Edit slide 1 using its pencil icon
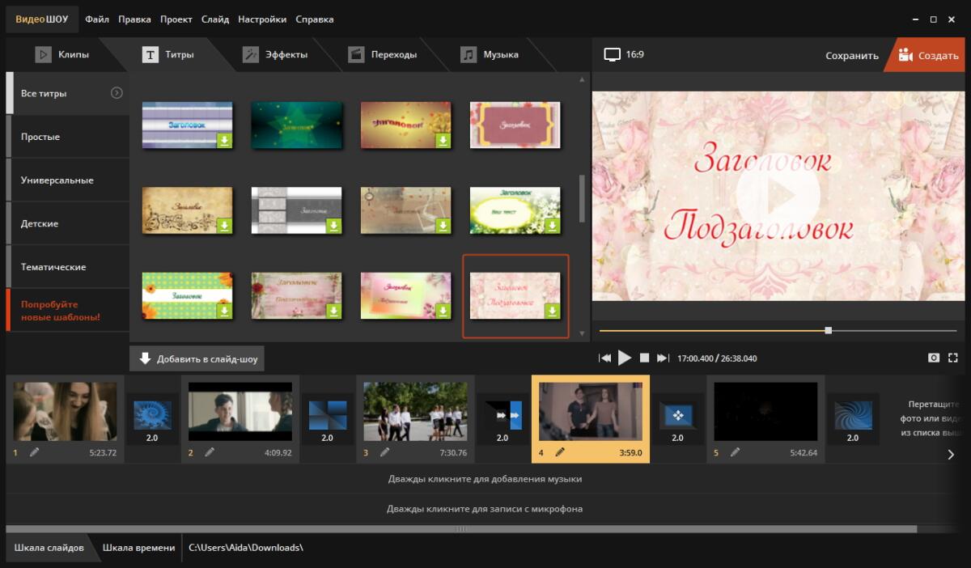This screenshot has height=568, width=971. pos(34,452)
